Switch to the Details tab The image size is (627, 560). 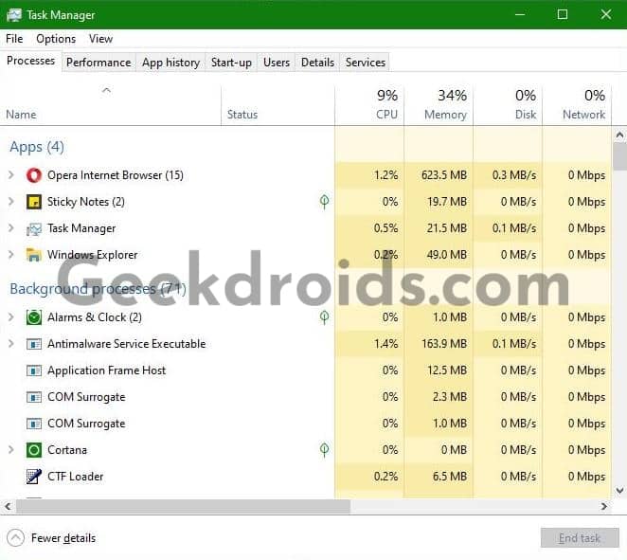(x=317, y=63)
